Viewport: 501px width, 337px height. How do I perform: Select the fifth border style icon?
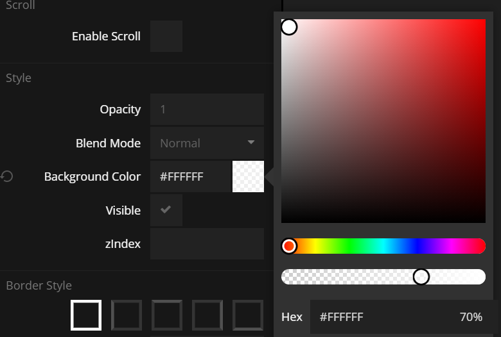click(x=248, y=315)
